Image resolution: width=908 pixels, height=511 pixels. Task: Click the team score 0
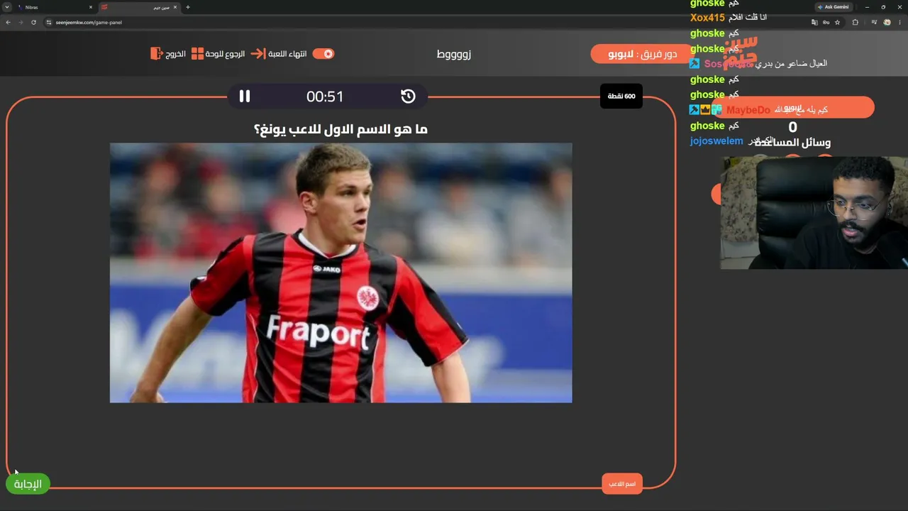tap(792, 128)
